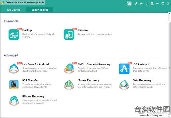Open the iOS Transfer icon

click(x=14, y=85)
